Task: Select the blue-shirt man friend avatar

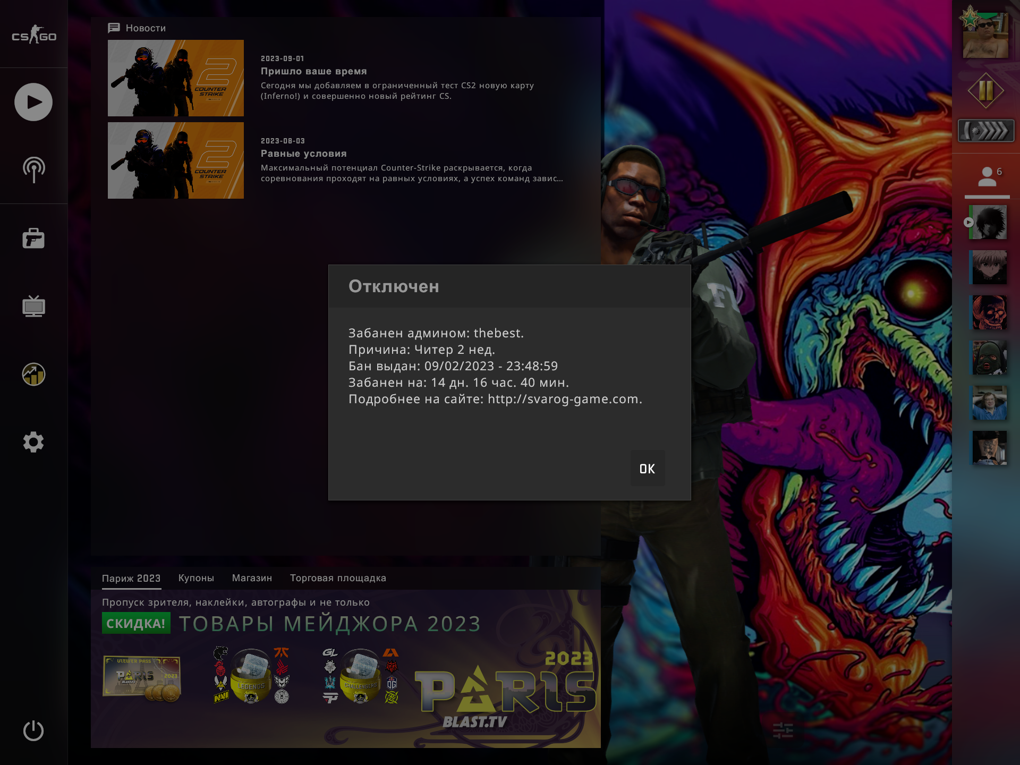Action: pos(988,403)
